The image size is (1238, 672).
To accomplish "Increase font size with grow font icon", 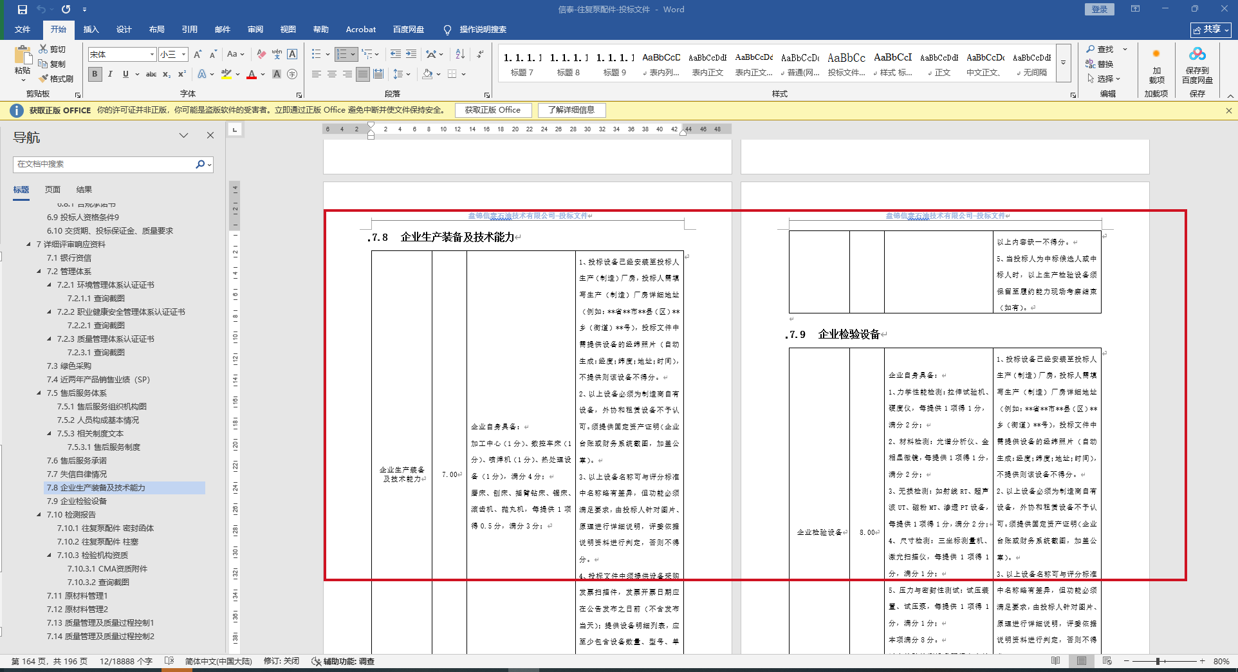I will pyautogui.click(x=198, y=55).
